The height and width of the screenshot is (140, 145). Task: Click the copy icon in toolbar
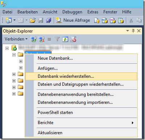(139, 20)
